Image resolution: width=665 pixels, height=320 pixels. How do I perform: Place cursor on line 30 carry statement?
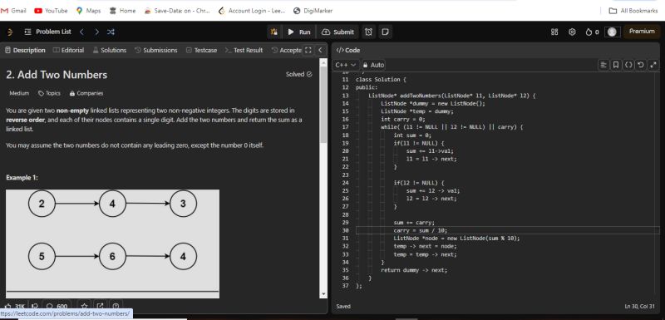click(420, 230)
